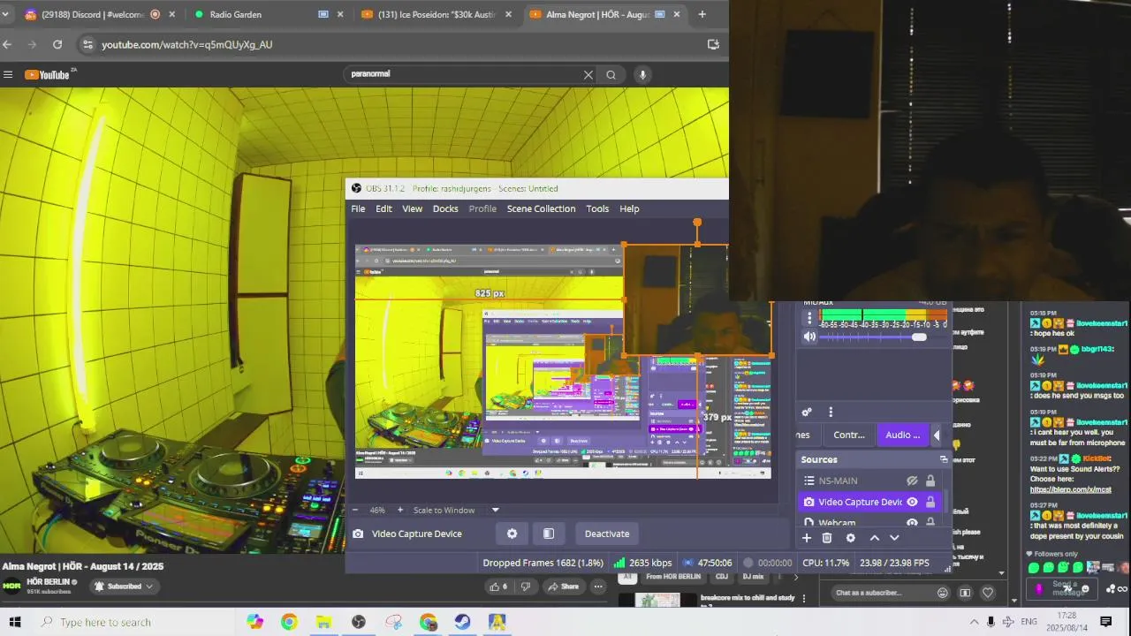The width and height of the screenshot is (1131, 636).
Task: Start YouTube voice search microphone
Action: 642,75
